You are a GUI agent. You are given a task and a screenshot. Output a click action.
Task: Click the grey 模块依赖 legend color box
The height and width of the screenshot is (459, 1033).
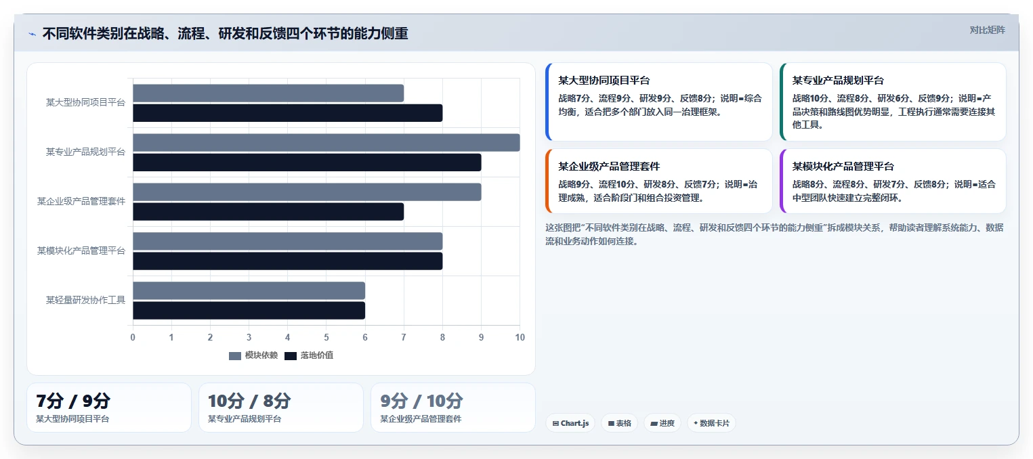tap(235, 355)
